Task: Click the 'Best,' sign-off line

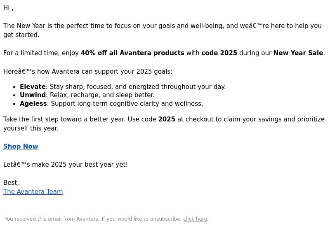Action: point(11,182)
